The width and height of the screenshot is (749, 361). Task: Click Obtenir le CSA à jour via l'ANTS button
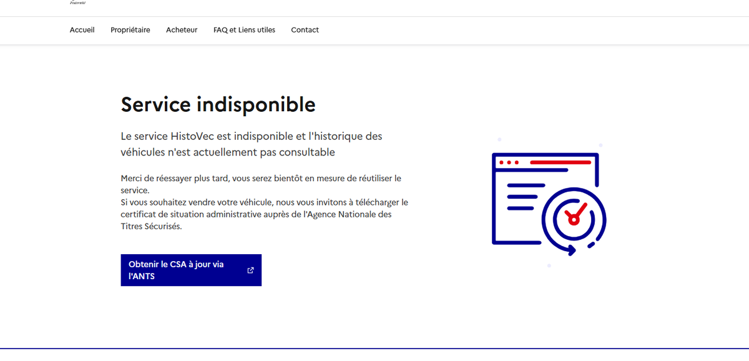tap(191, 270)
